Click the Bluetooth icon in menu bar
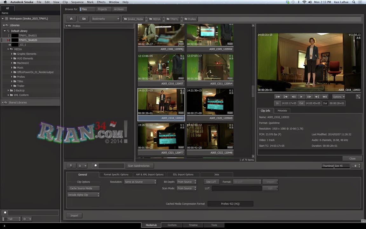Screen dimensions: 366x229 [299, 2]
